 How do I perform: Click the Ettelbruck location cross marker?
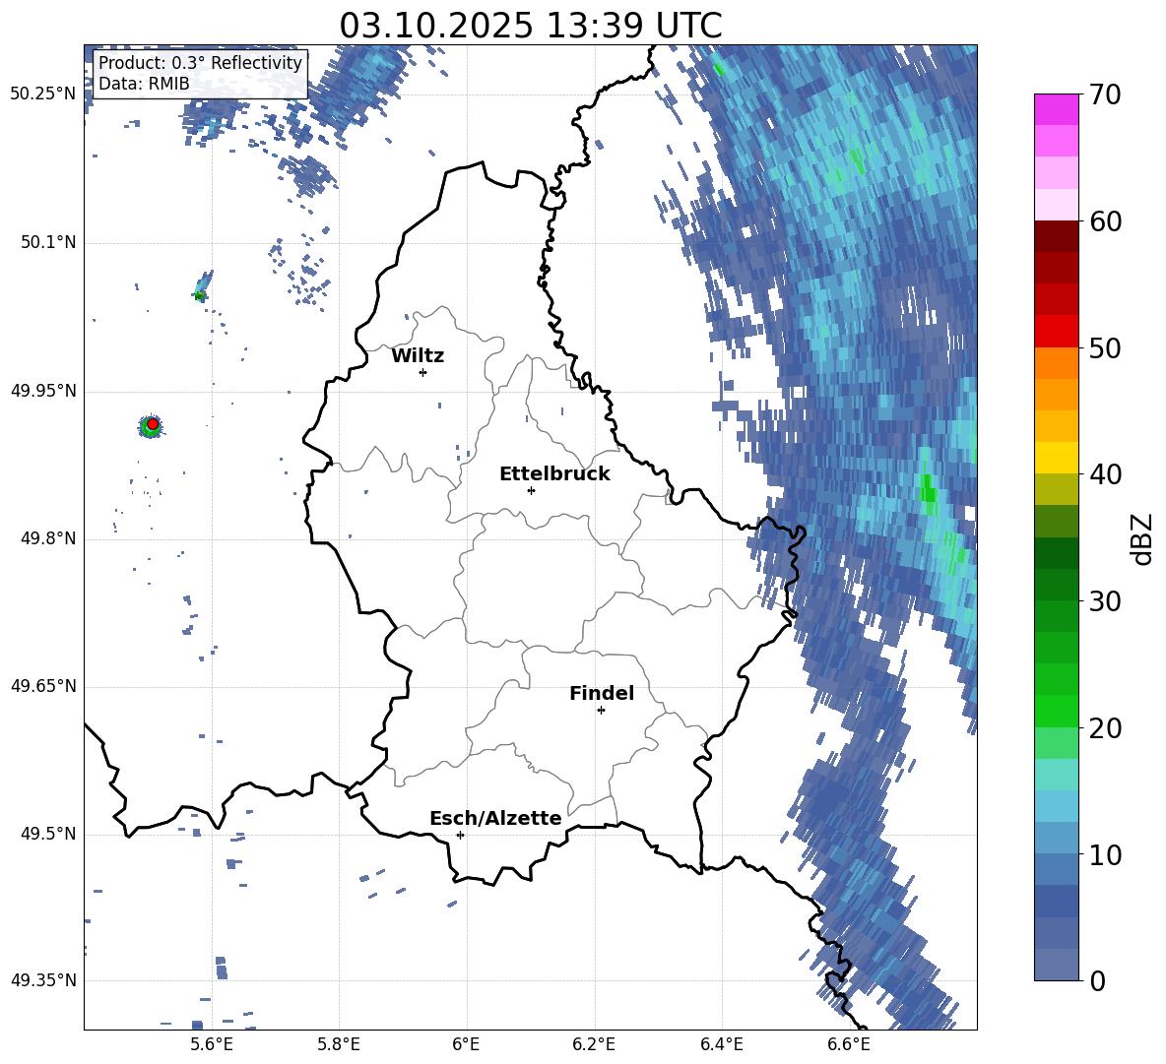coord(531,490)
